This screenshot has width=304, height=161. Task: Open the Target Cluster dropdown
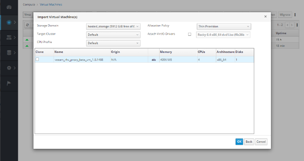tap(113, 35)
